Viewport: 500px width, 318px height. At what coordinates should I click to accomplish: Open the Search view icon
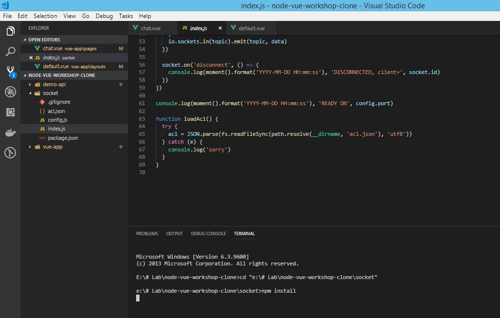[x=10, y=51]
